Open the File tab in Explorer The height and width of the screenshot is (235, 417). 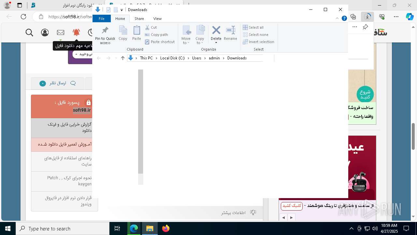tap(102, 19)
